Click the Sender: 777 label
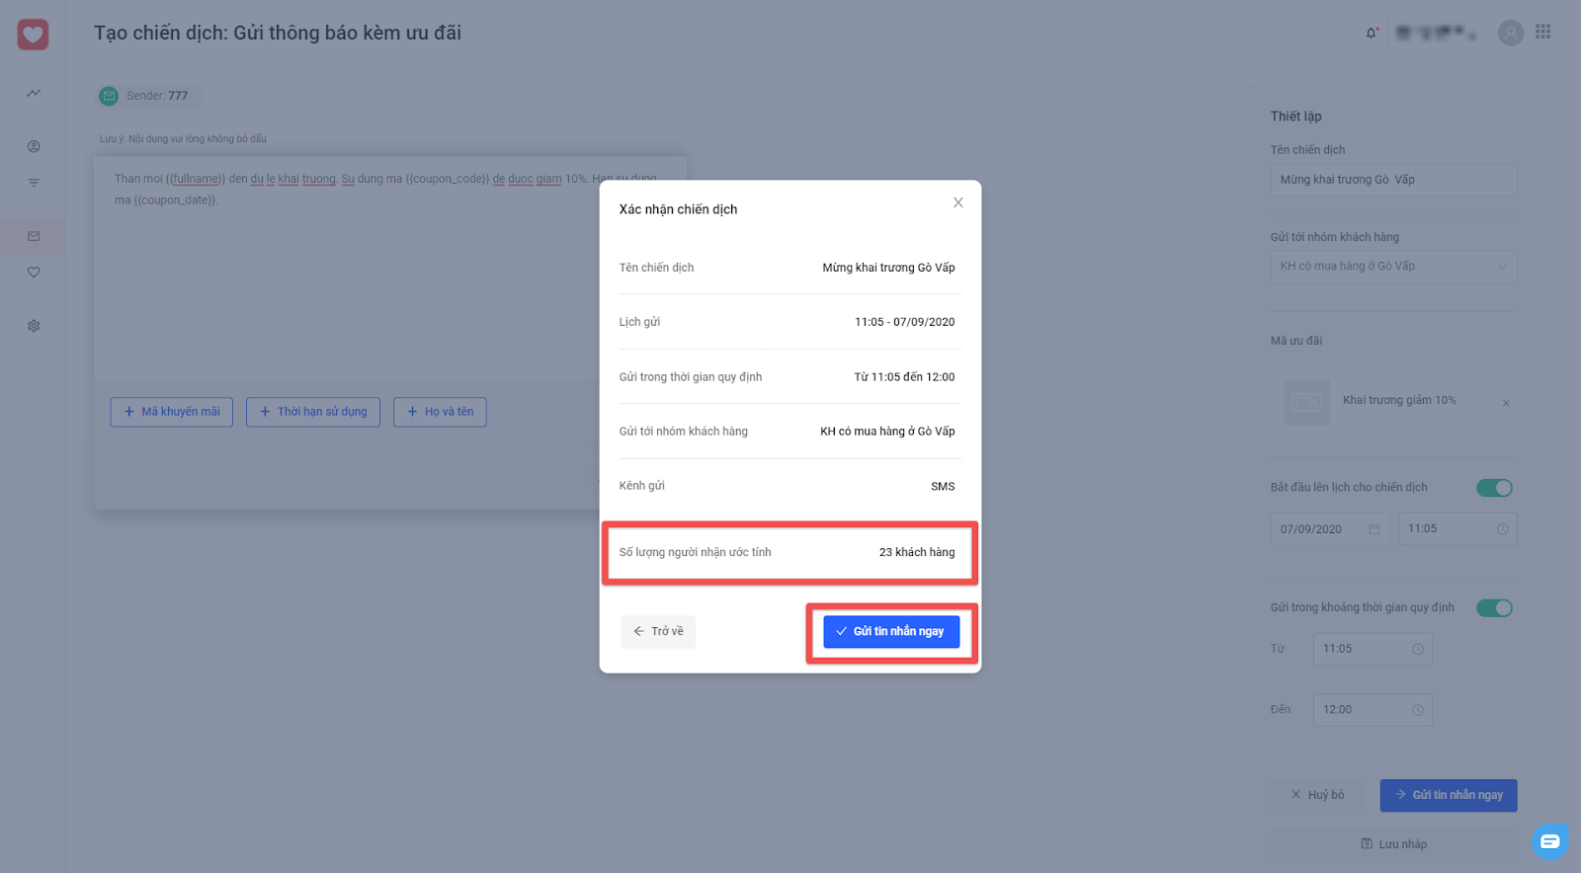This screenshot has width=1581, height=873. coord(157,96)
